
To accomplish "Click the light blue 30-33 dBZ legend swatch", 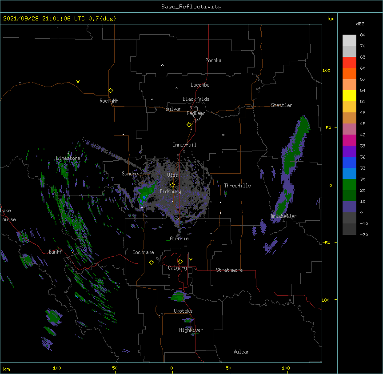I will pos(349,174).
